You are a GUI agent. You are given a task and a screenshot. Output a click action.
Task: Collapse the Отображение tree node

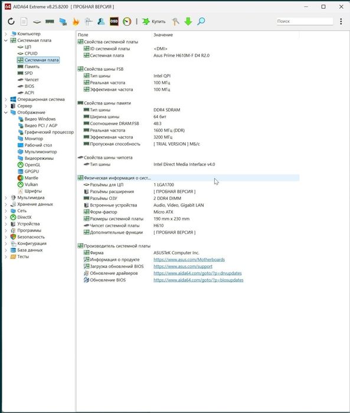[6, 113]
